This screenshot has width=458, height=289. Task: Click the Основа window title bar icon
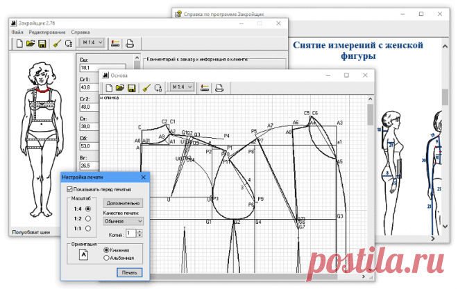pos(105,76)
